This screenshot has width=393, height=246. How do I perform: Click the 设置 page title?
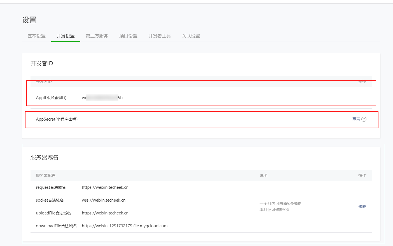[x=29, y=20]
